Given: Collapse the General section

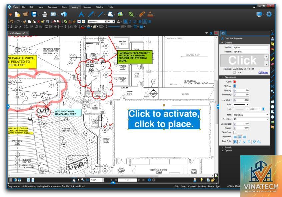Looking at the screenshot, I should pyautogui.click(x=222, y=43).
